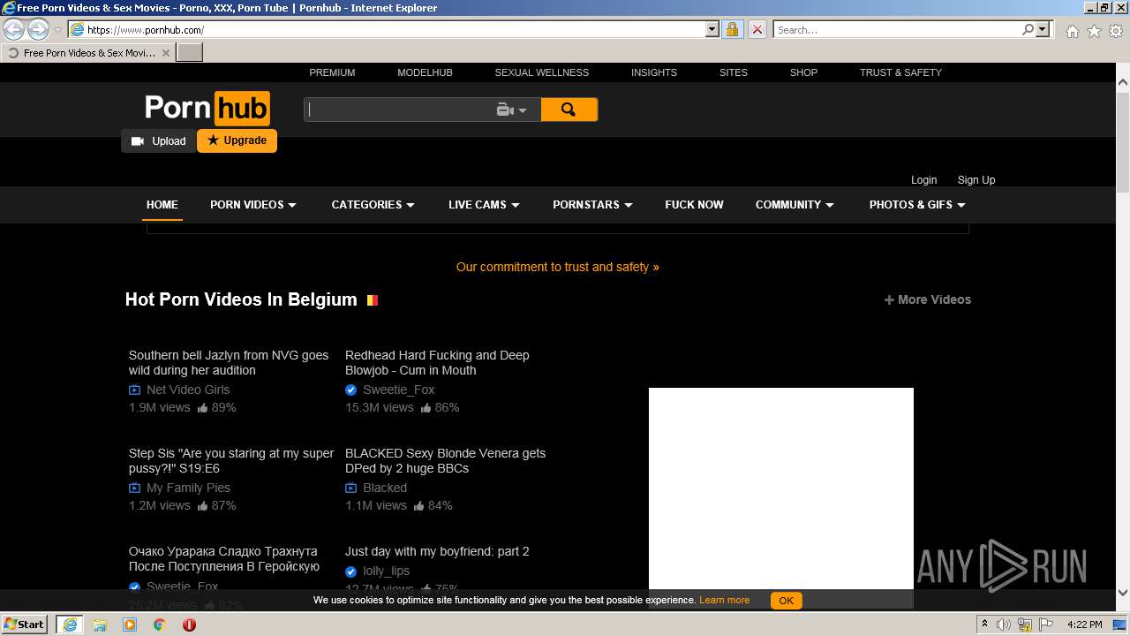Click the volume speaker tray icon

pyautogui.click(x=1004, y=625)
